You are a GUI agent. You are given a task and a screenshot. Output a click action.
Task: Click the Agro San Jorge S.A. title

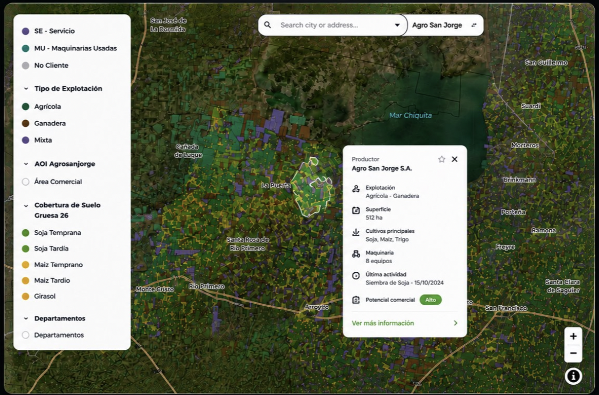382,168
